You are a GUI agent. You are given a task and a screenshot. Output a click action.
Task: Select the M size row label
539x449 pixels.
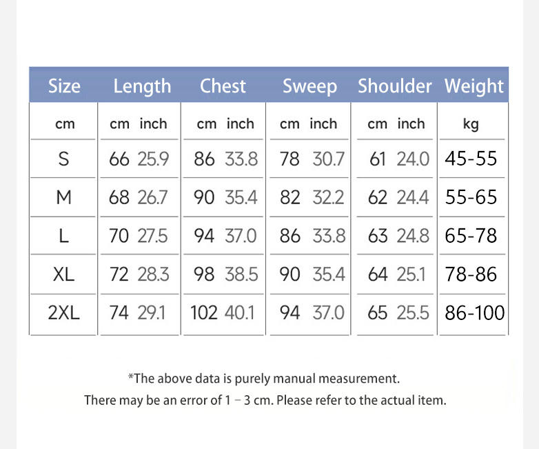coord(63,197)
